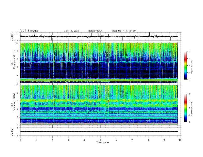This screenshot has width=203, height=157.
Task: Click the lower ch.2 PSD color bar
Action: click(x=185, y=108)
